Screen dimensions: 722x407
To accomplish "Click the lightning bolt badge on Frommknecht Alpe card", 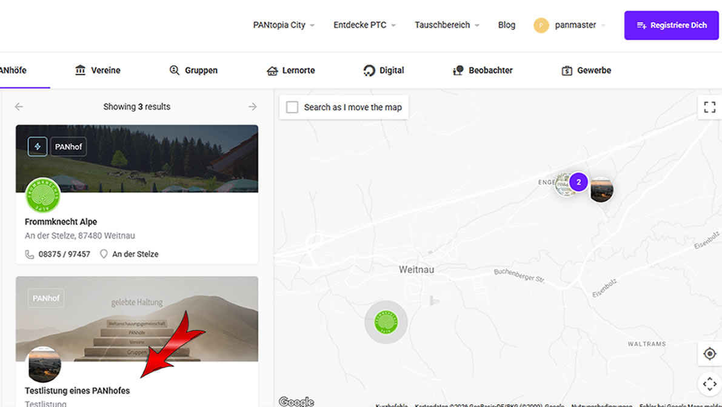I will [x=38, y=147].
